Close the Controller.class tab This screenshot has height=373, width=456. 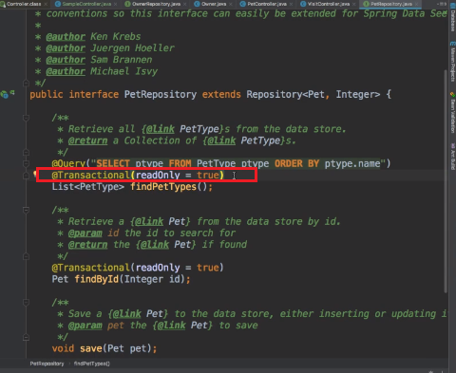coord(46,4)
